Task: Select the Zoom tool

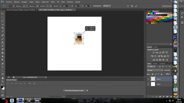Action: point(3,81)
